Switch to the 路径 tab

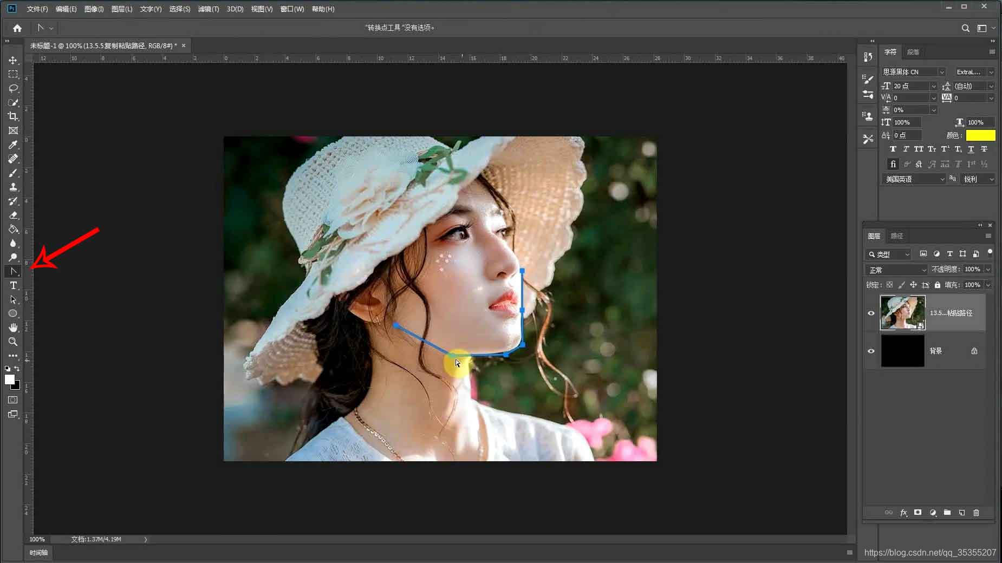[x=897, y=236]
